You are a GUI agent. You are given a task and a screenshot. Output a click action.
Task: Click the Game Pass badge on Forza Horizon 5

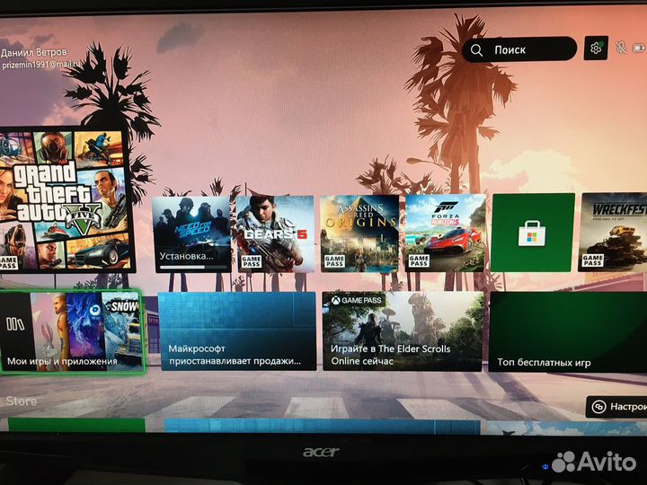point(419,260)
